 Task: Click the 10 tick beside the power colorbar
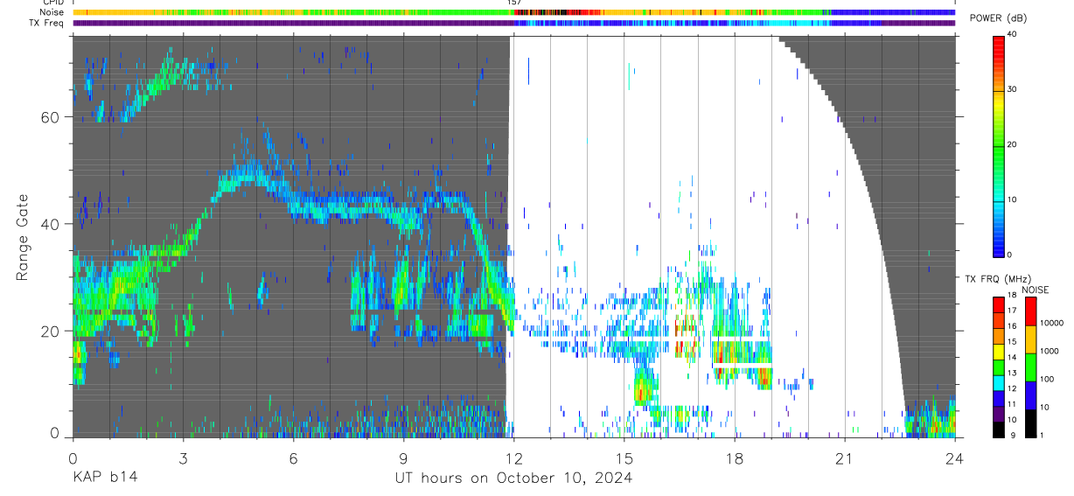pos(1013,200)
